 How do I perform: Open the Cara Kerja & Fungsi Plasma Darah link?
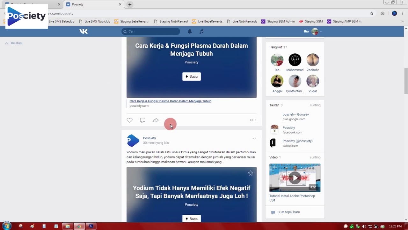click(170, 101)
